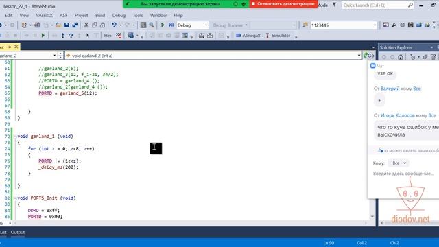Click the chat message input field
The image size is (439, 247).
(403, 174)
